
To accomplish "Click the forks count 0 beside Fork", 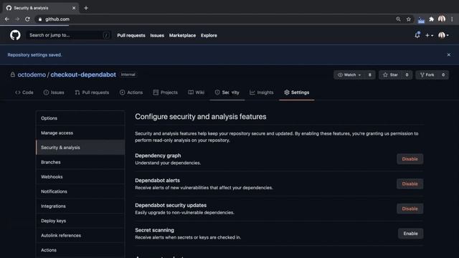I will [x=443, y=75].
